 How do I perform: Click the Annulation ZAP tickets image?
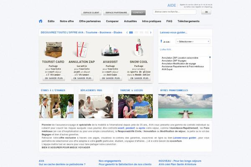click(x=82, y=49)
